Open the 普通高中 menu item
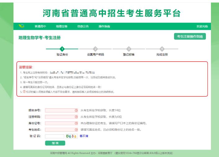 point(40,26)
